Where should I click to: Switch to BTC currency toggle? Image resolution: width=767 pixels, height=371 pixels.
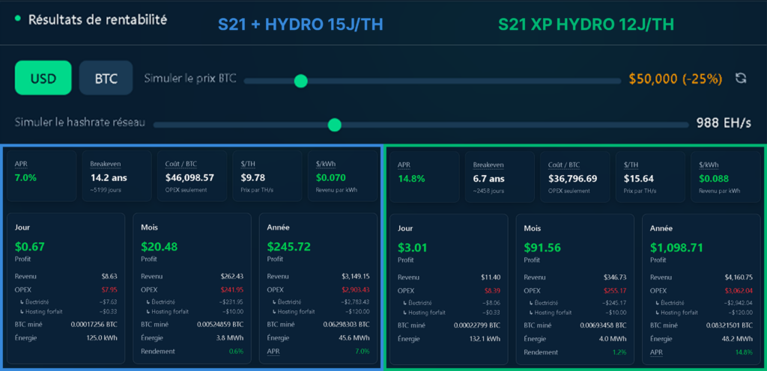[x=106, y=78]
